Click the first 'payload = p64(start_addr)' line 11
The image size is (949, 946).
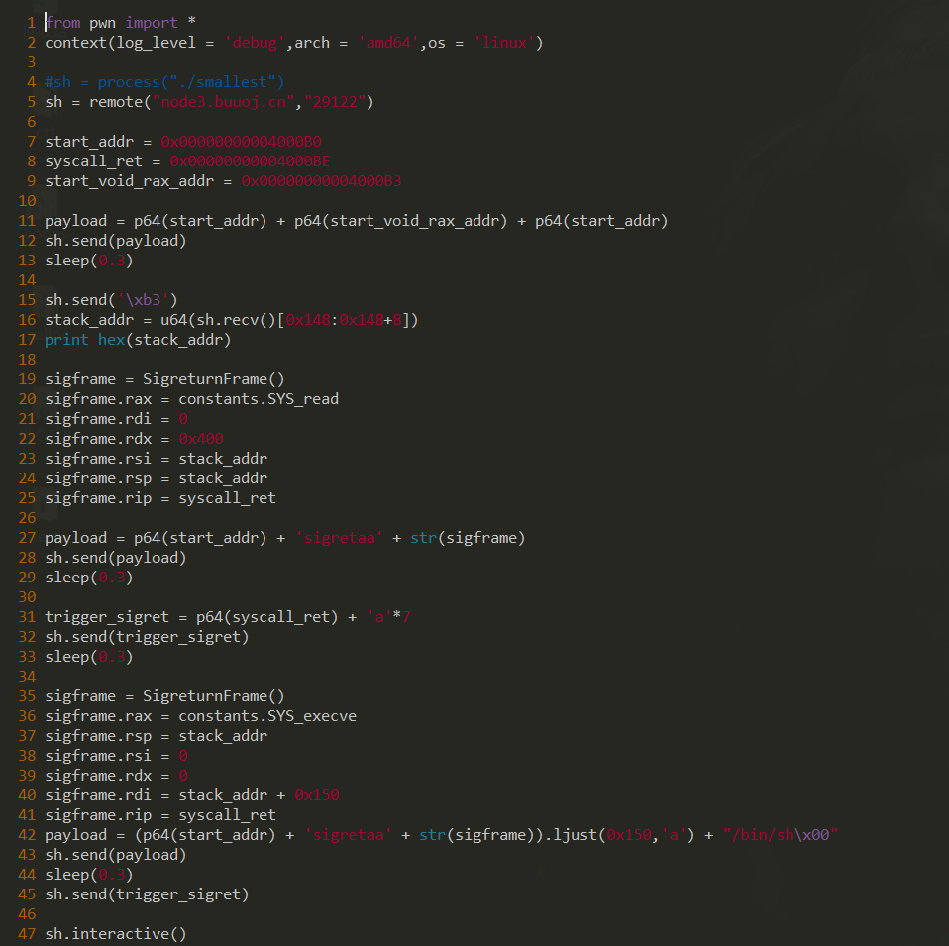click(x=356, y=220)
